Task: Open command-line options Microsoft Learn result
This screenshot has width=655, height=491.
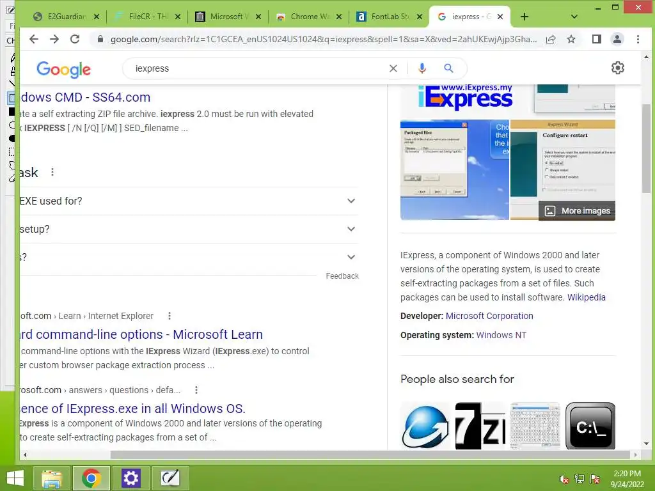Action: coord(141,334)
